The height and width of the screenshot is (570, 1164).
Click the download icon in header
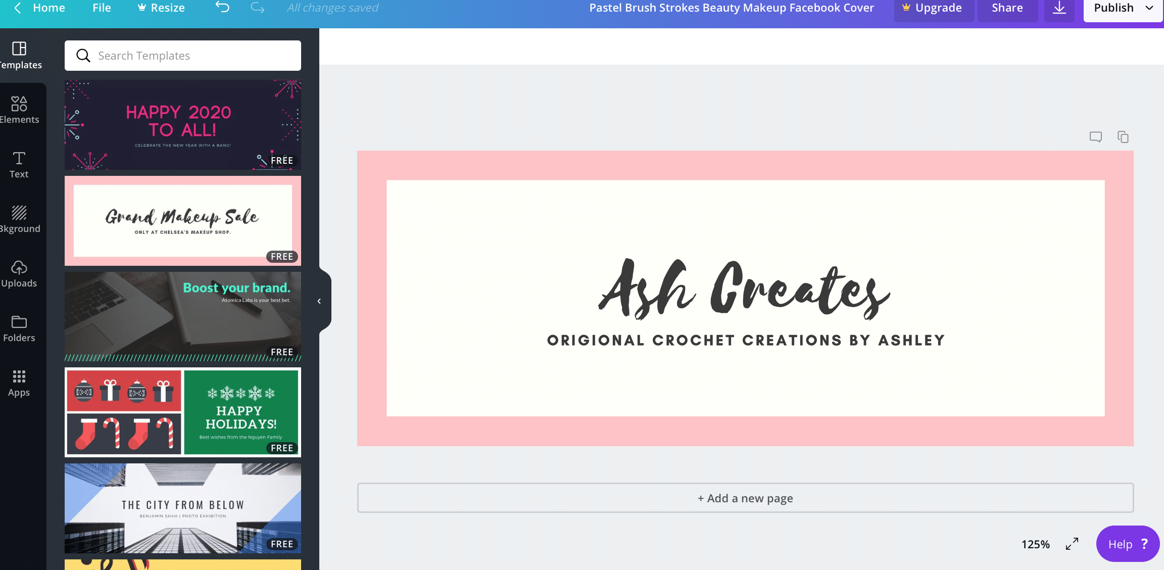1059,8
